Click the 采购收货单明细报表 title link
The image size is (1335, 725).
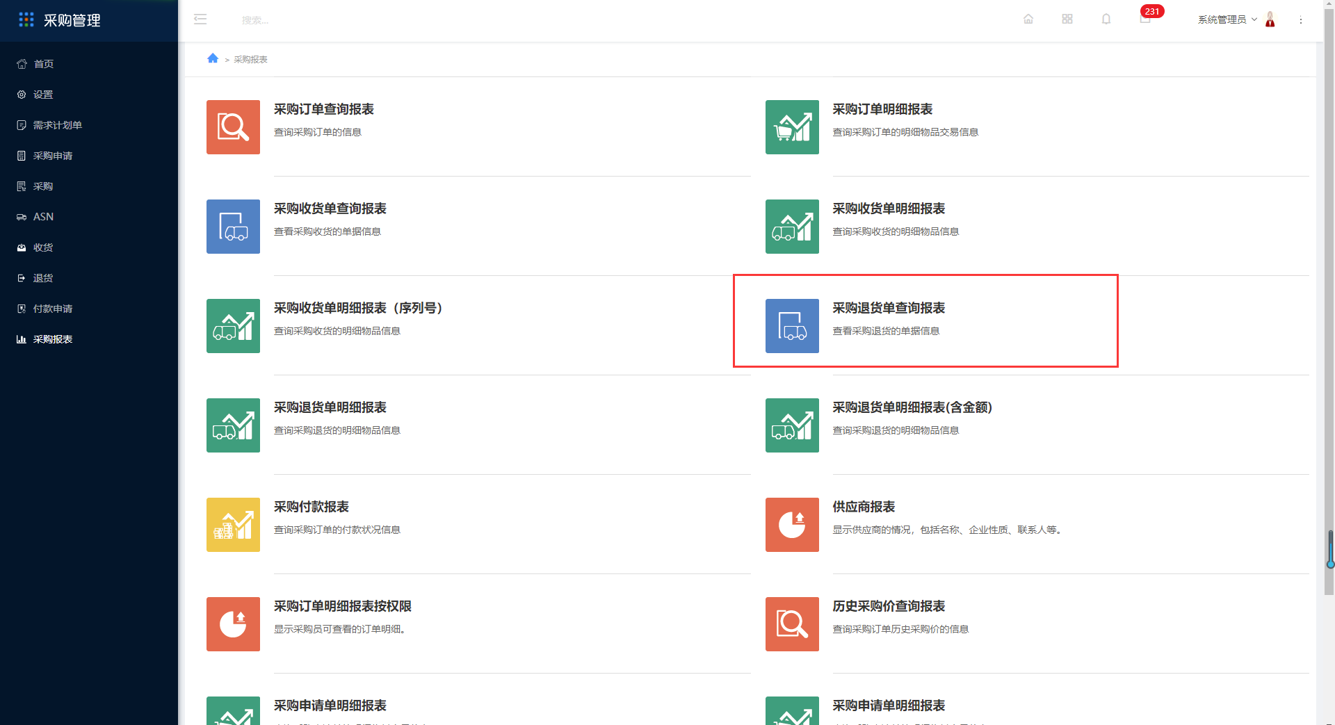pyautogui.click(x=889, y=209)
